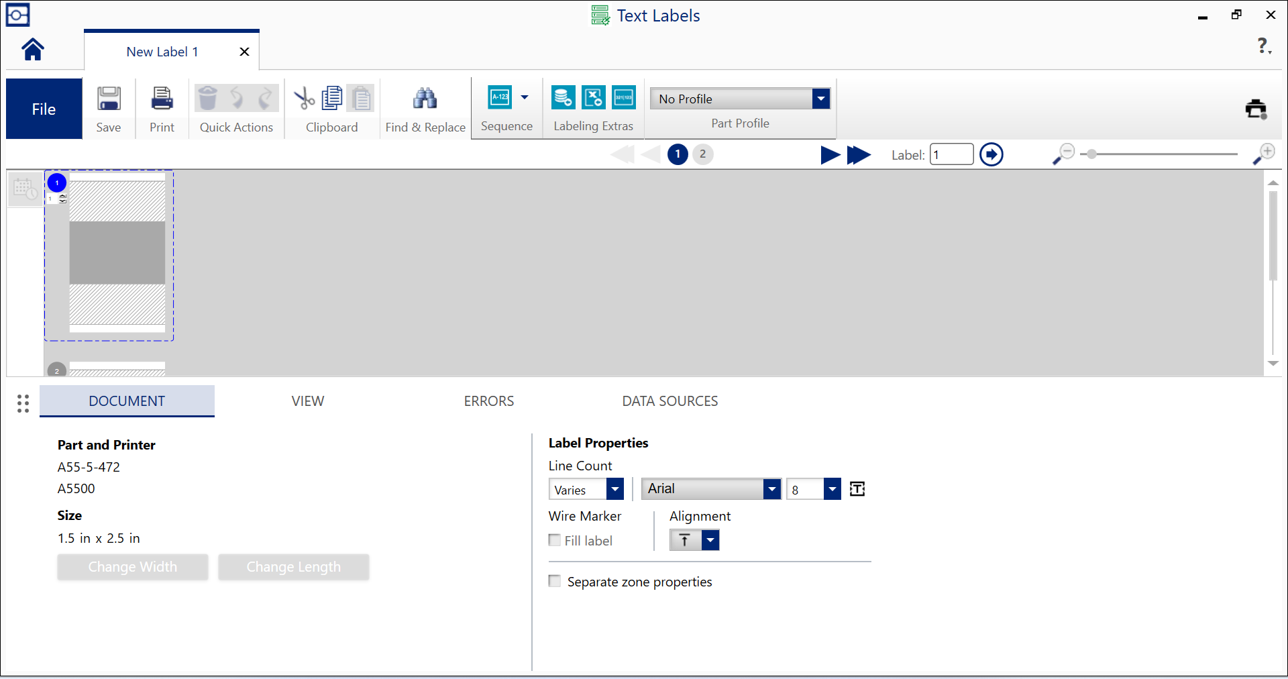Image resolution: width=1288 pixels, height=679 pixels.
Task: Click the autosize text icon beside font size
Action: coord(857,489)
